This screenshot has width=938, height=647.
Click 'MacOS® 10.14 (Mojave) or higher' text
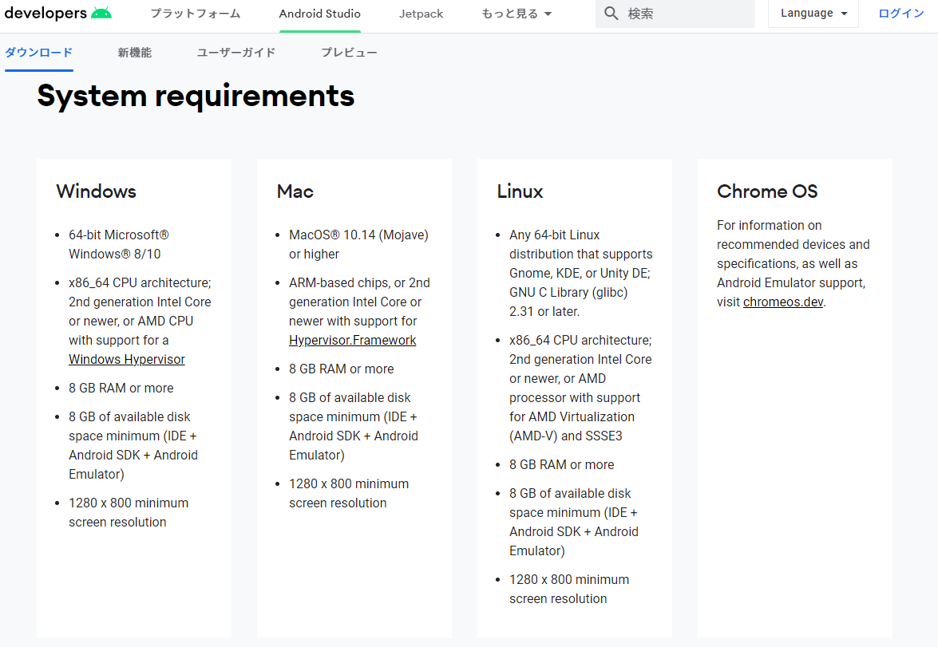pos(358,245)
